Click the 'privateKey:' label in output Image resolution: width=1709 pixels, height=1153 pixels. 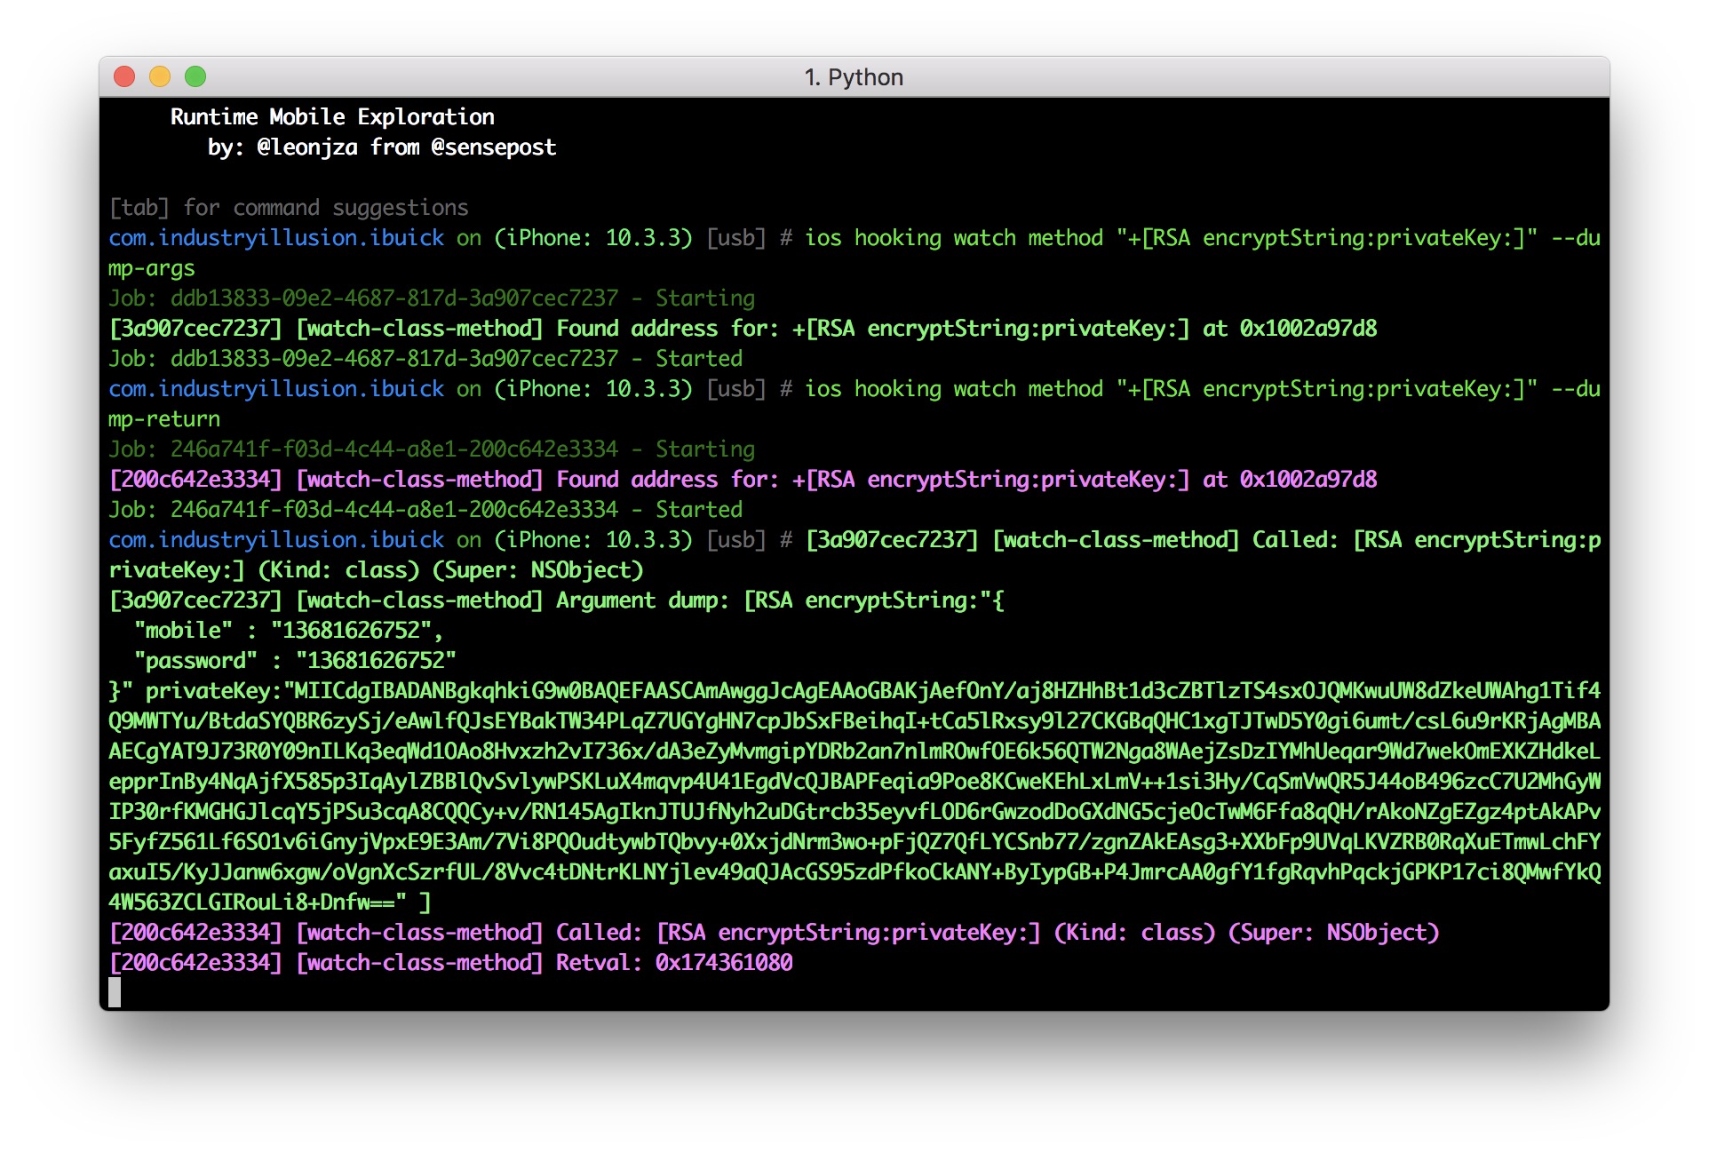coord(213,691)
